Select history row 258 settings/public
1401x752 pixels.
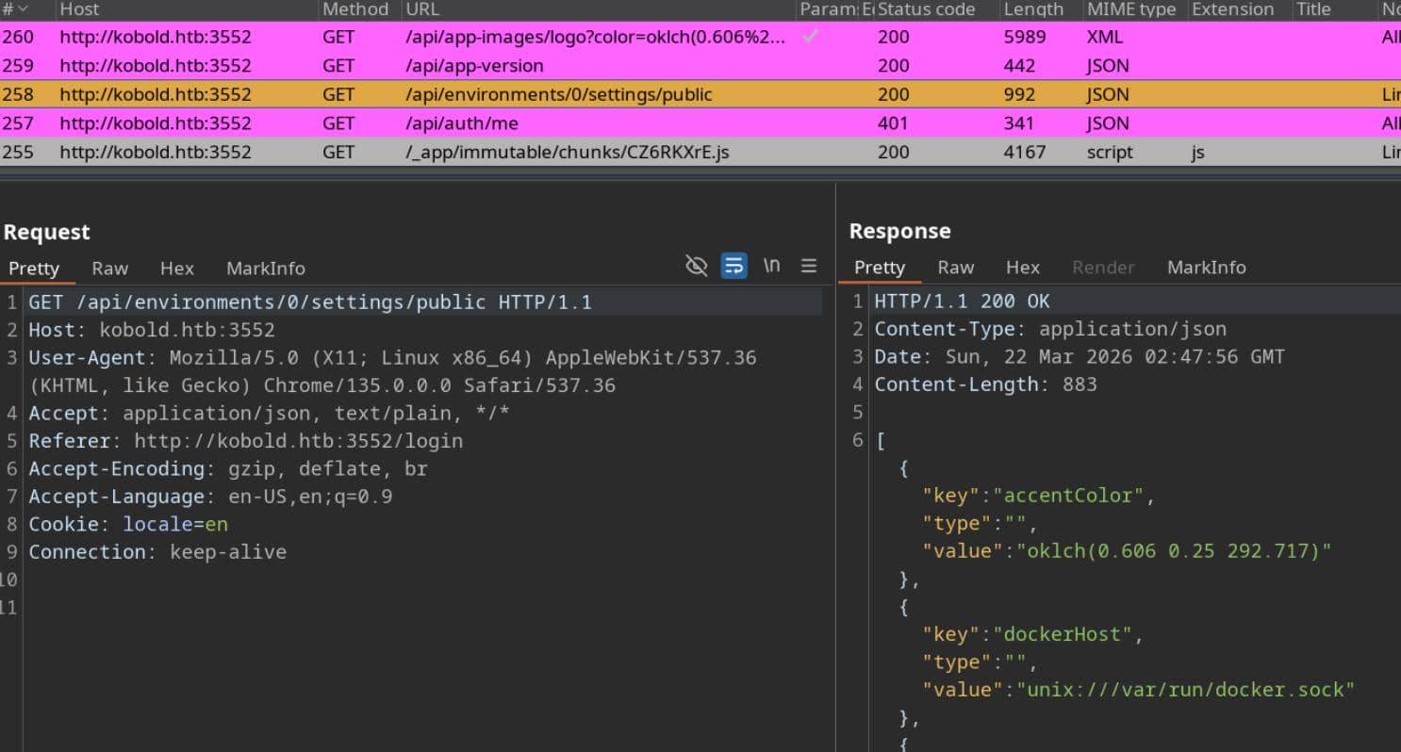pos(700,94)
